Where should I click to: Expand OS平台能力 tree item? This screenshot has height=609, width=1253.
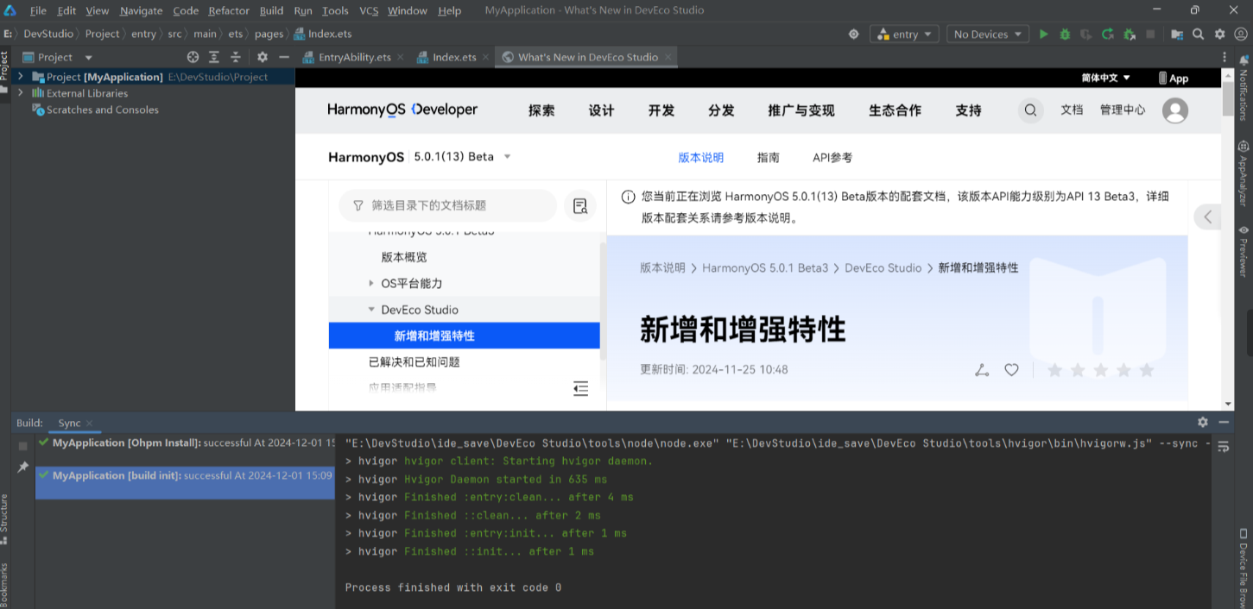(x=371, y=283)
